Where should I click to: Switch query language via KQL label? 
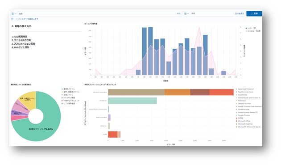point(179,14)
